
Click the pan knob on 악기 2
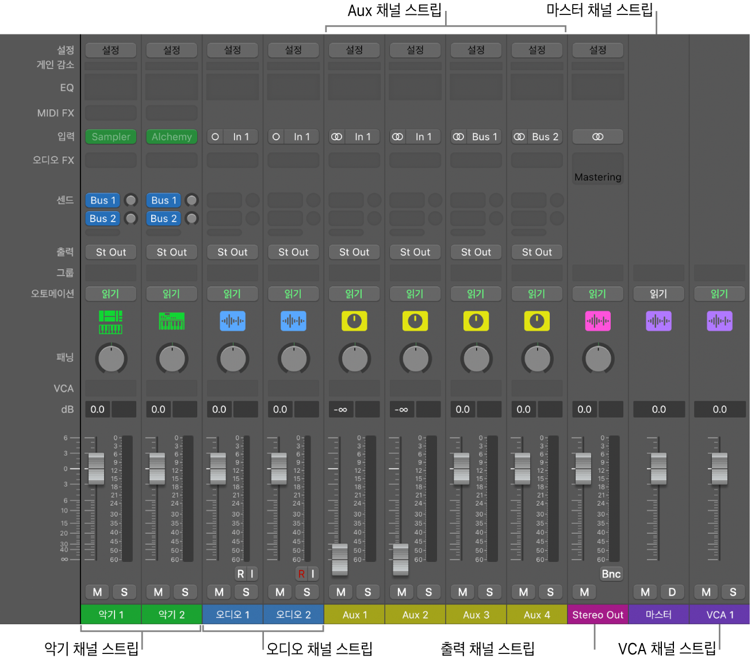172,359
